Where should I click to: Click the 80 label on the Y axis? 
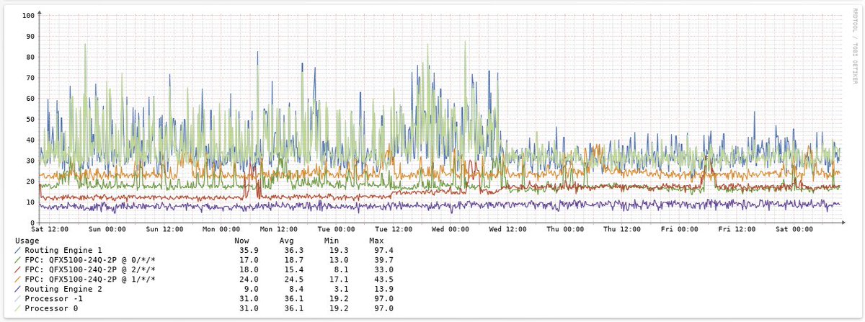(30, 57)
